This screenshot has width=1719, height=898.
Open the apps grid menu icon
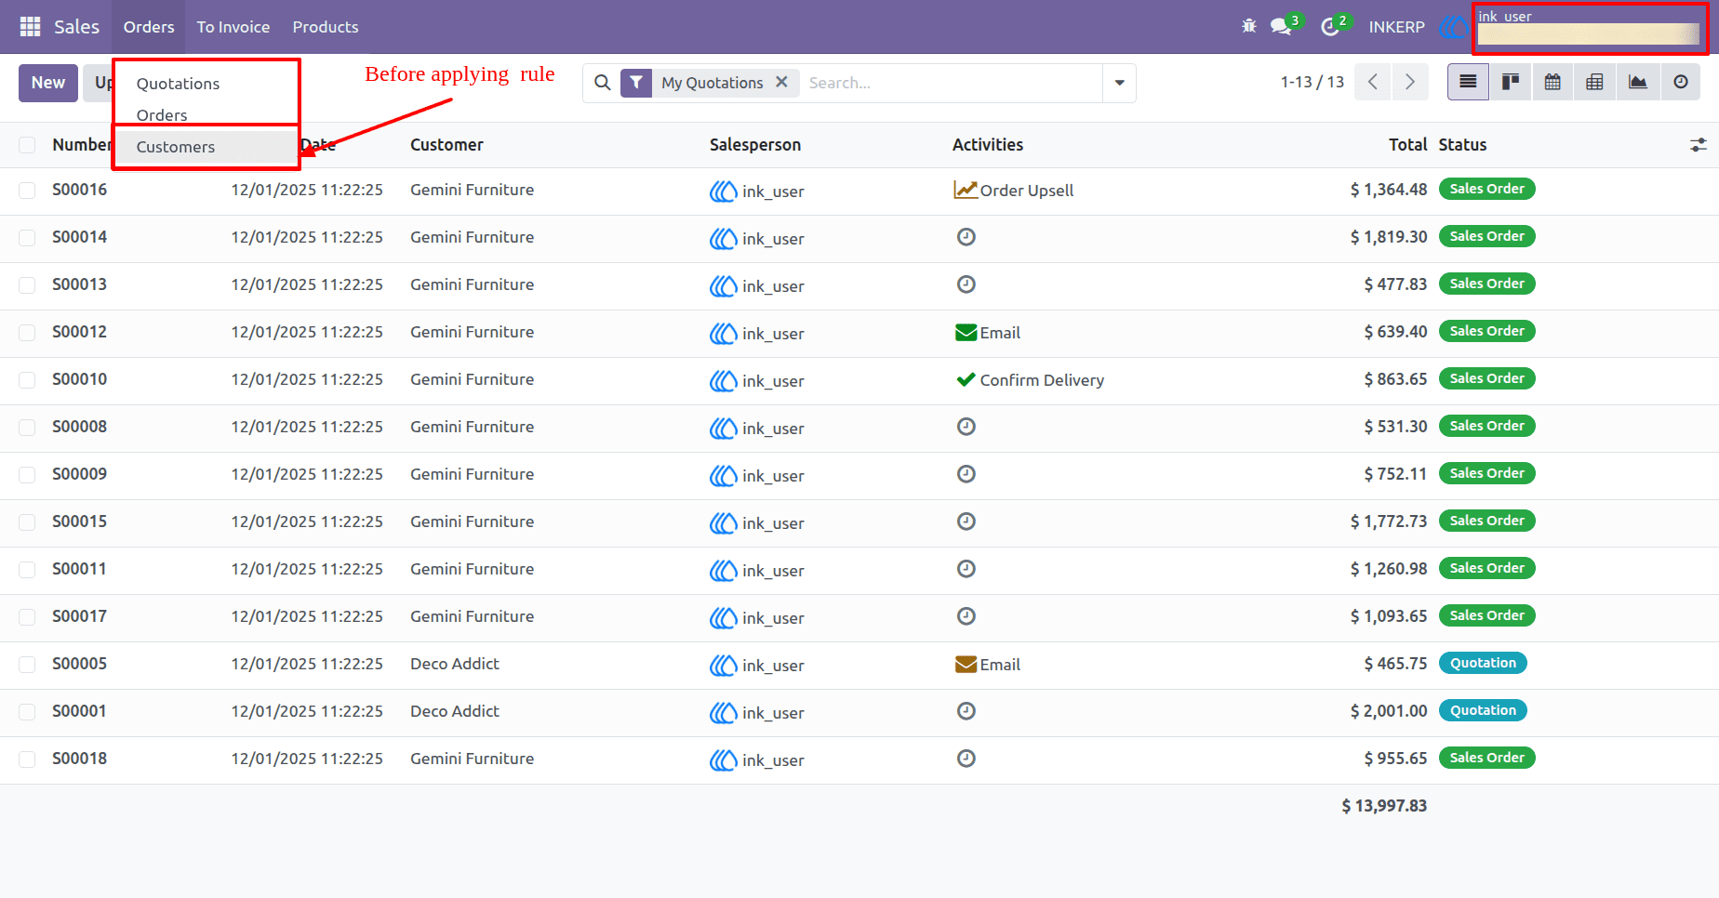(30, 27)
